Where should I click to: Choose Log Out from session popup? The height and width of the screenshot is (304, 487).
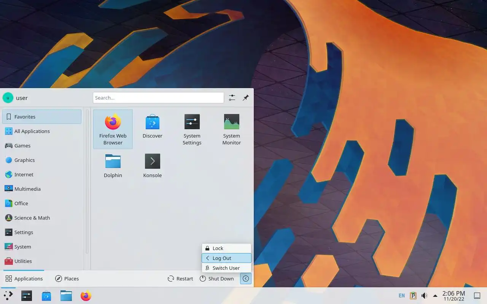226,258
